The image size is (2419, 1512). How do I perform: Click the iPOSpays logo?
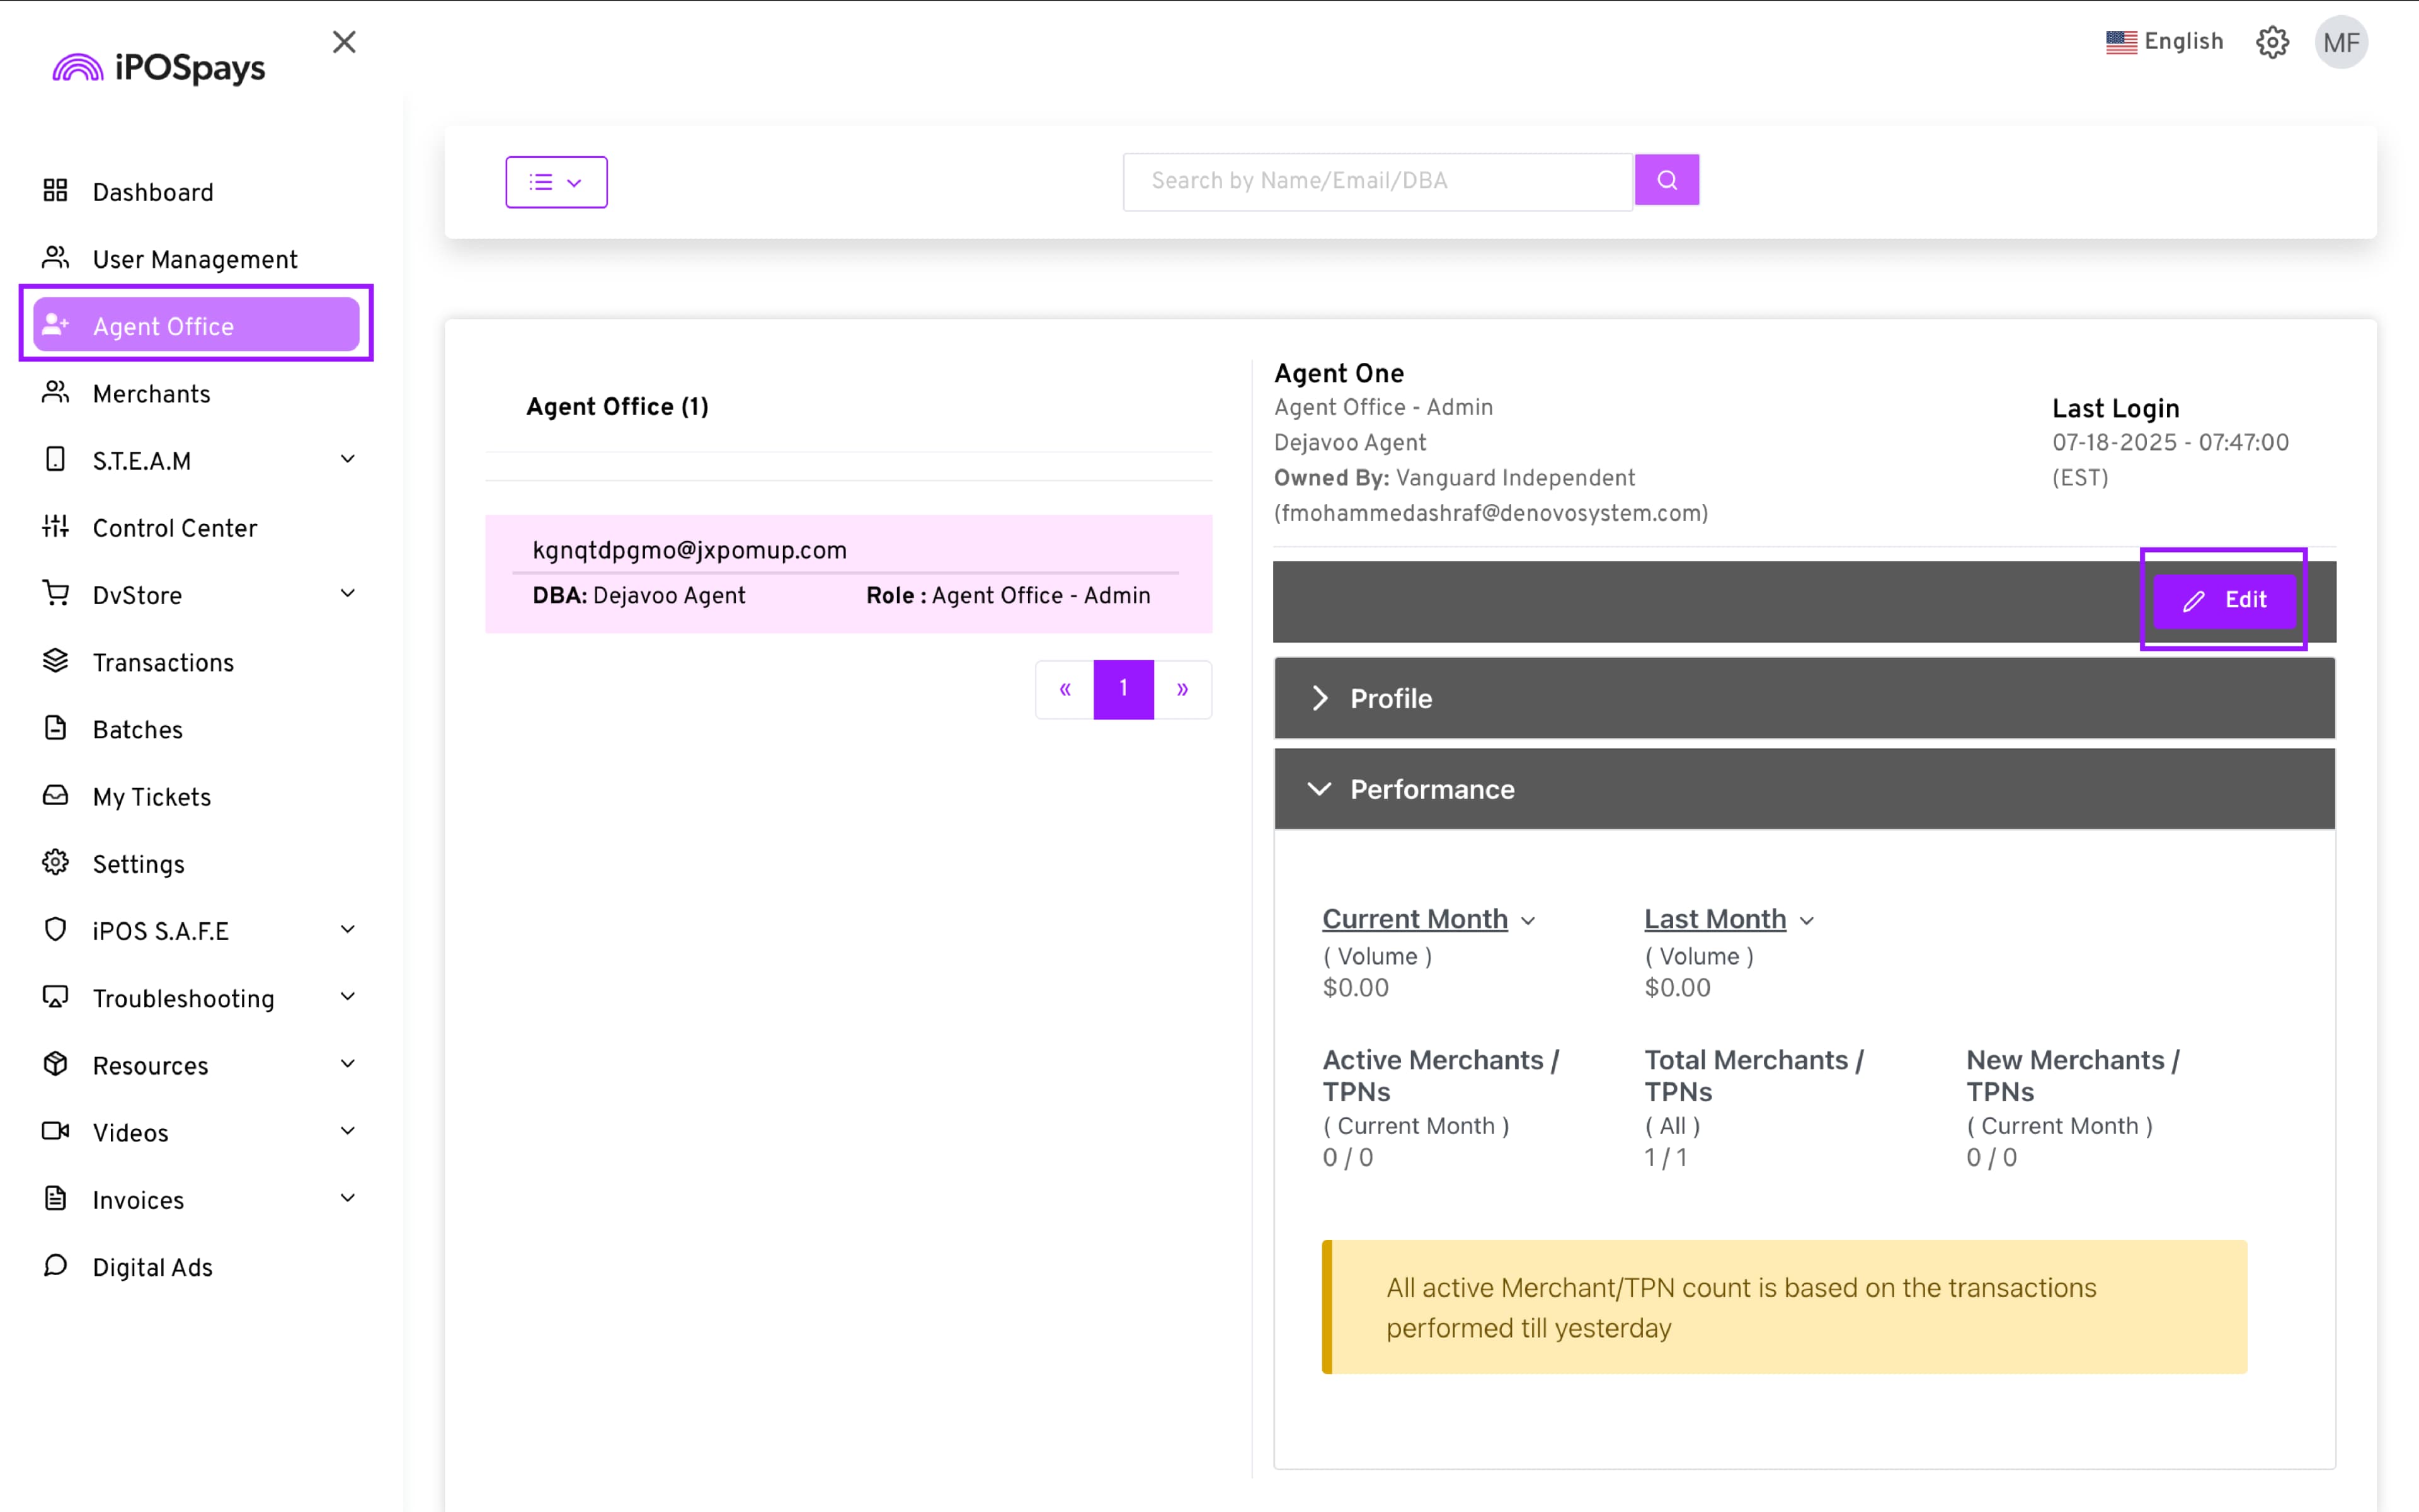point(160,67)
